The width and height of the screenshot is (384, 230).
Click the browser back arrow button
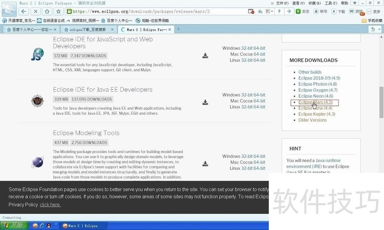click(24, 11)
